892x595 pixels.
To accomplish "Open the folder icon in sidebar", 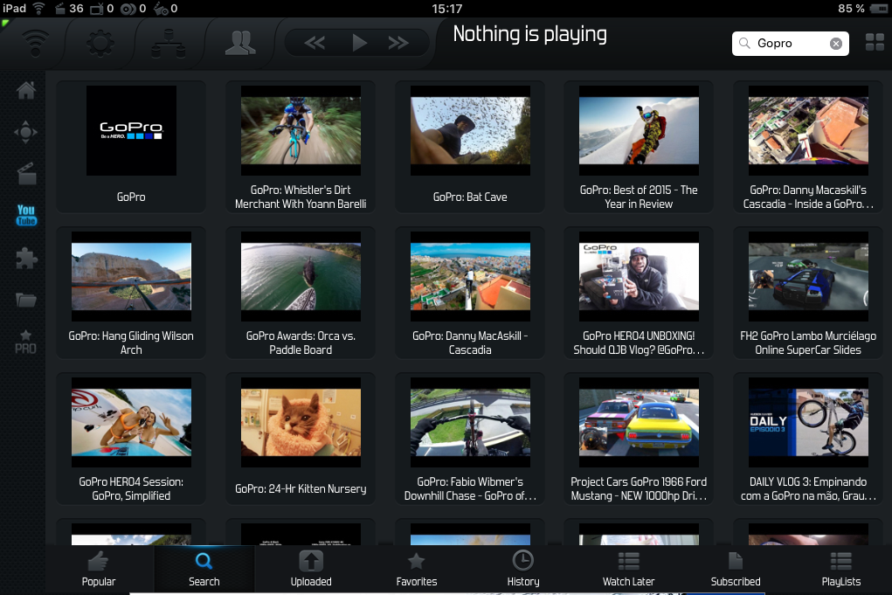I will [26, 300].
